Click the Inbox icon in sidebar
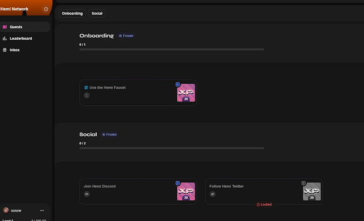 tap(5, 50)
